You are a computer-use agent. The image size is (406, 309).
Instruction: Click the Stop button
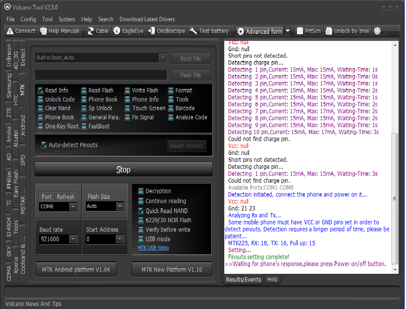[123, 170]
